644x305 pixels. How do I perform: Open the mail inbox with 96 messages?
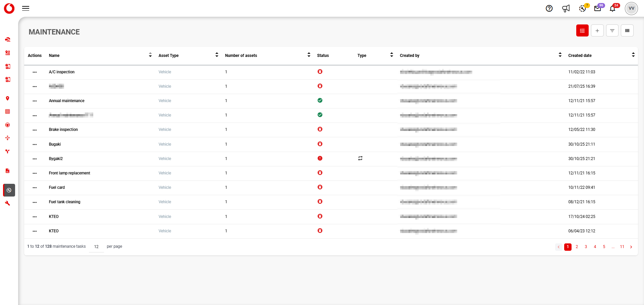coord(598,8)
